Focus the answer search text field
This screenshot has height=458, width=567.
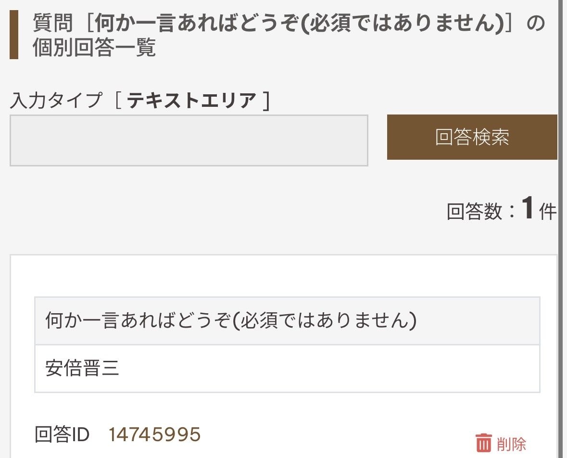tap(189, 140)
